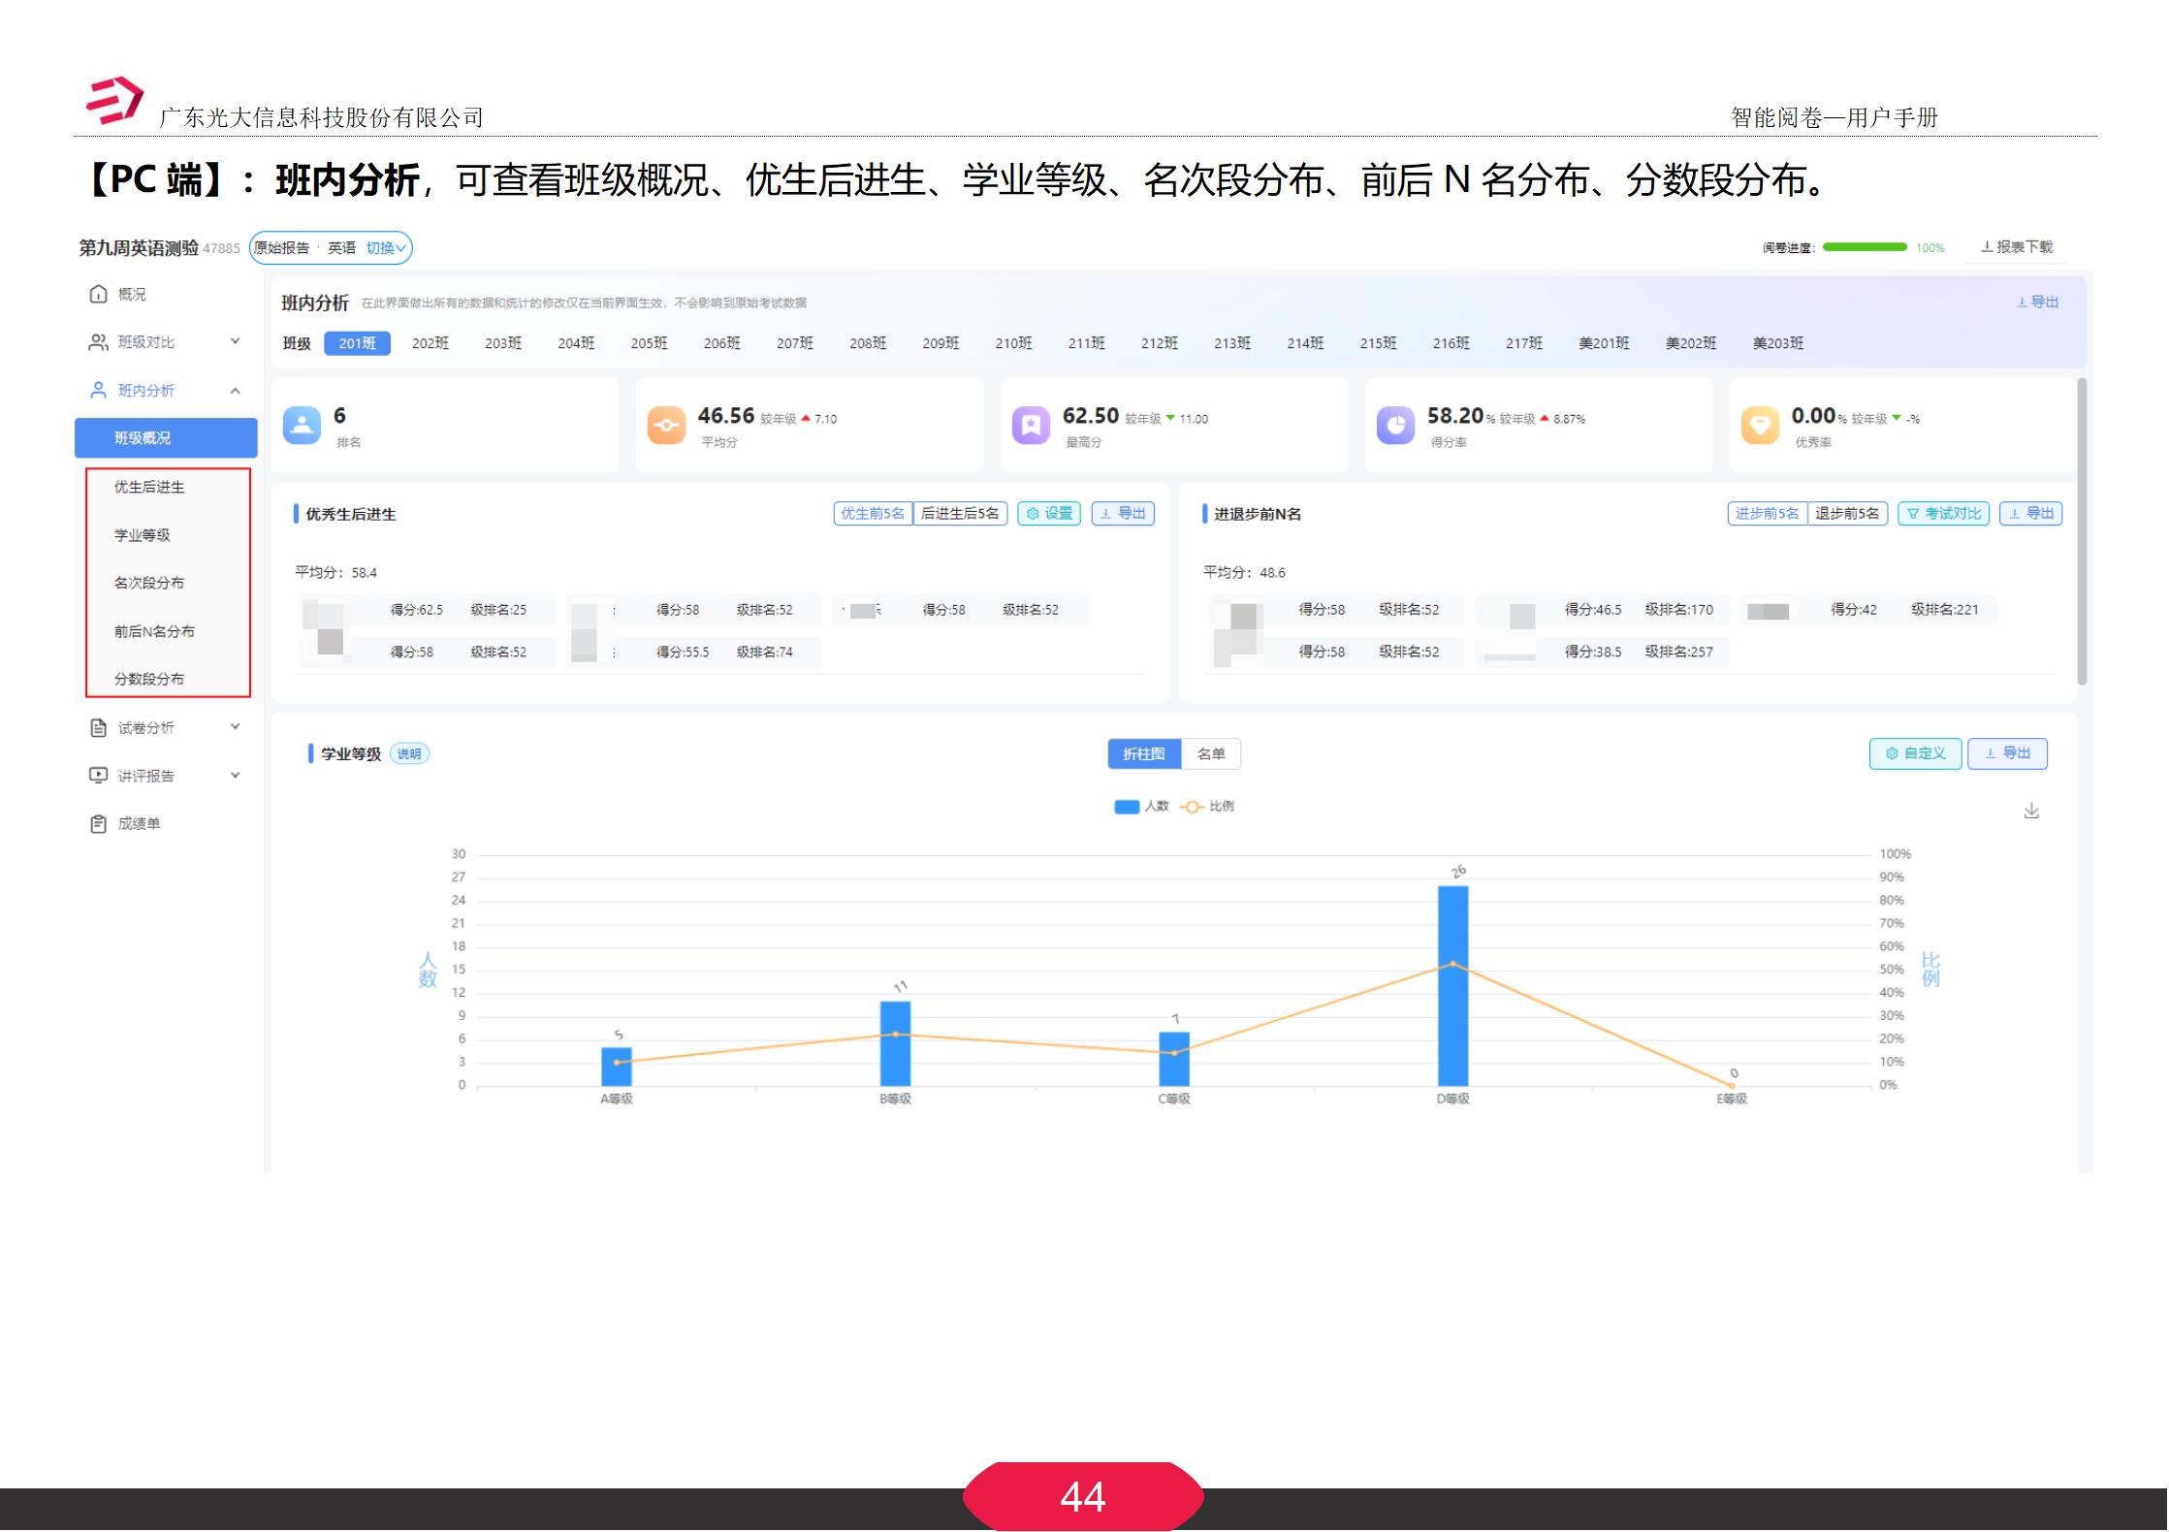Select the 202班 class tab
This screenshot has width=2169, height=1532.
[430, 342]
